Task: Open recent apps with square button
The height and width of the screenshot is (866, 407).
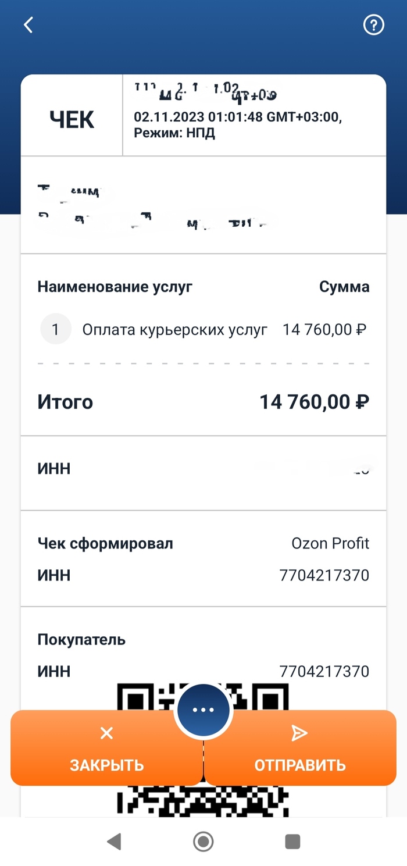Action: tap(292, 841)
